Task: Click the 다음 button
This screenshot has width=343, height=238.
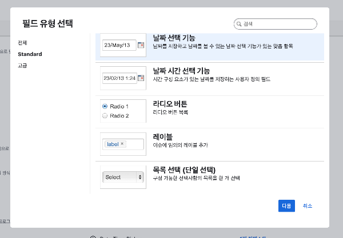Action: 286,205
